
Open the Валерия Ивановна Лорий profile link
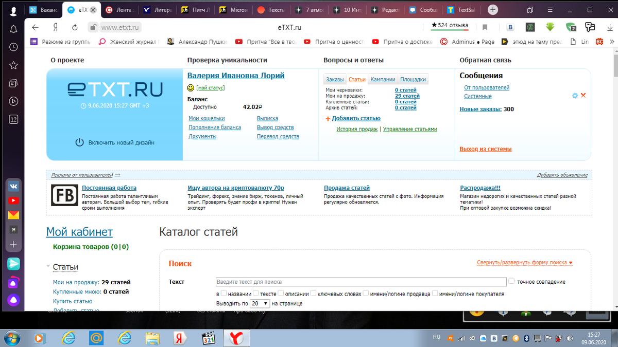tap(236, 76)
